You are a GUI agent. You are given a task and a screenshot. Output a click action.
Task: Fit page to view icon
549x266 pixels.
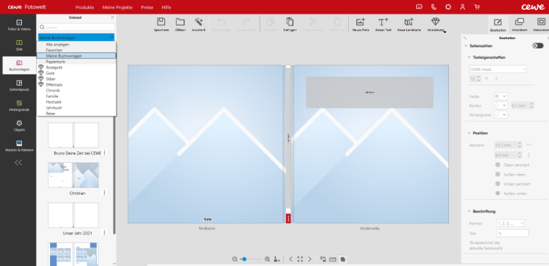pos(300,259)
